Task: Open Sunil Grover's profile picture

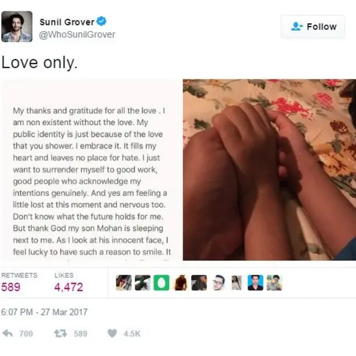Action: 17,27
